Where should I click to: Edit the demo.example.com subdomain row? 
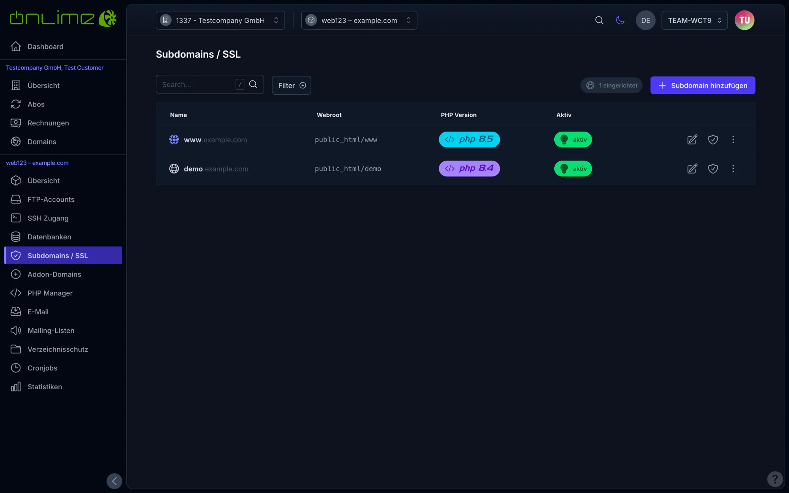tap(692, 169)
